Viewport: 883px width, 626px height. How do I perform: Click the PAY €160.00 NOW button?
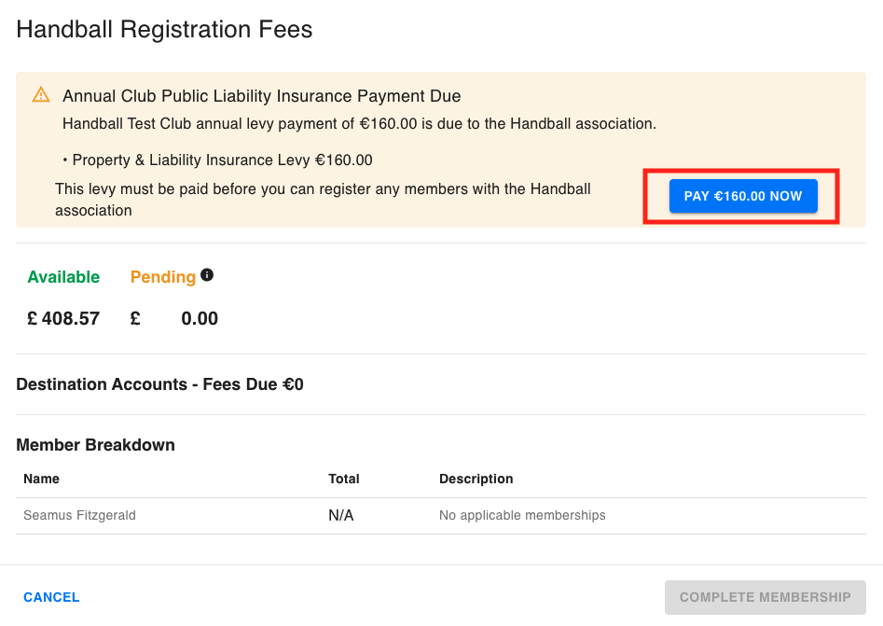coord(743,196)
